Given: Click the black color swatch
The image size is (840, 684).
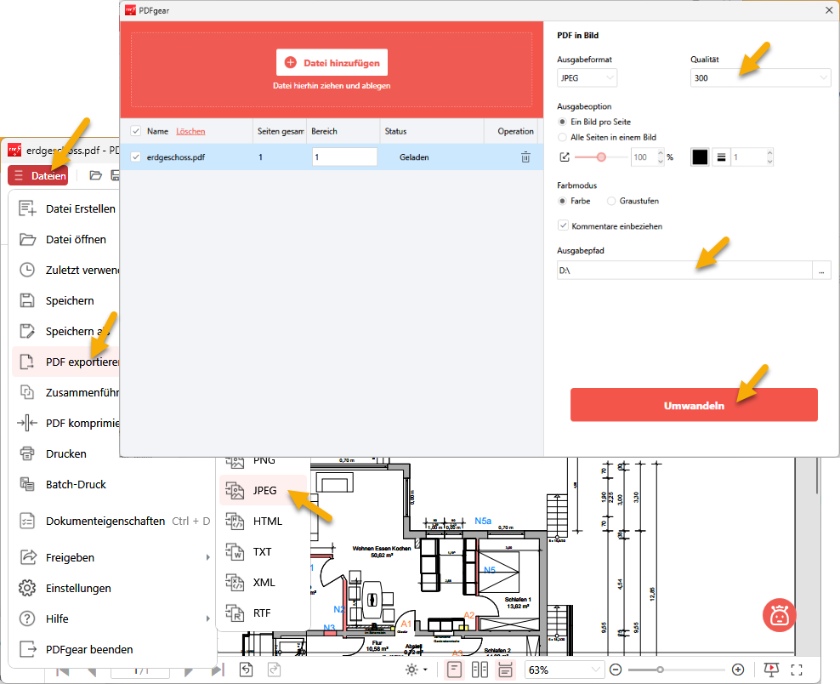Looking at the screenshot, I should tap(700, 157).
